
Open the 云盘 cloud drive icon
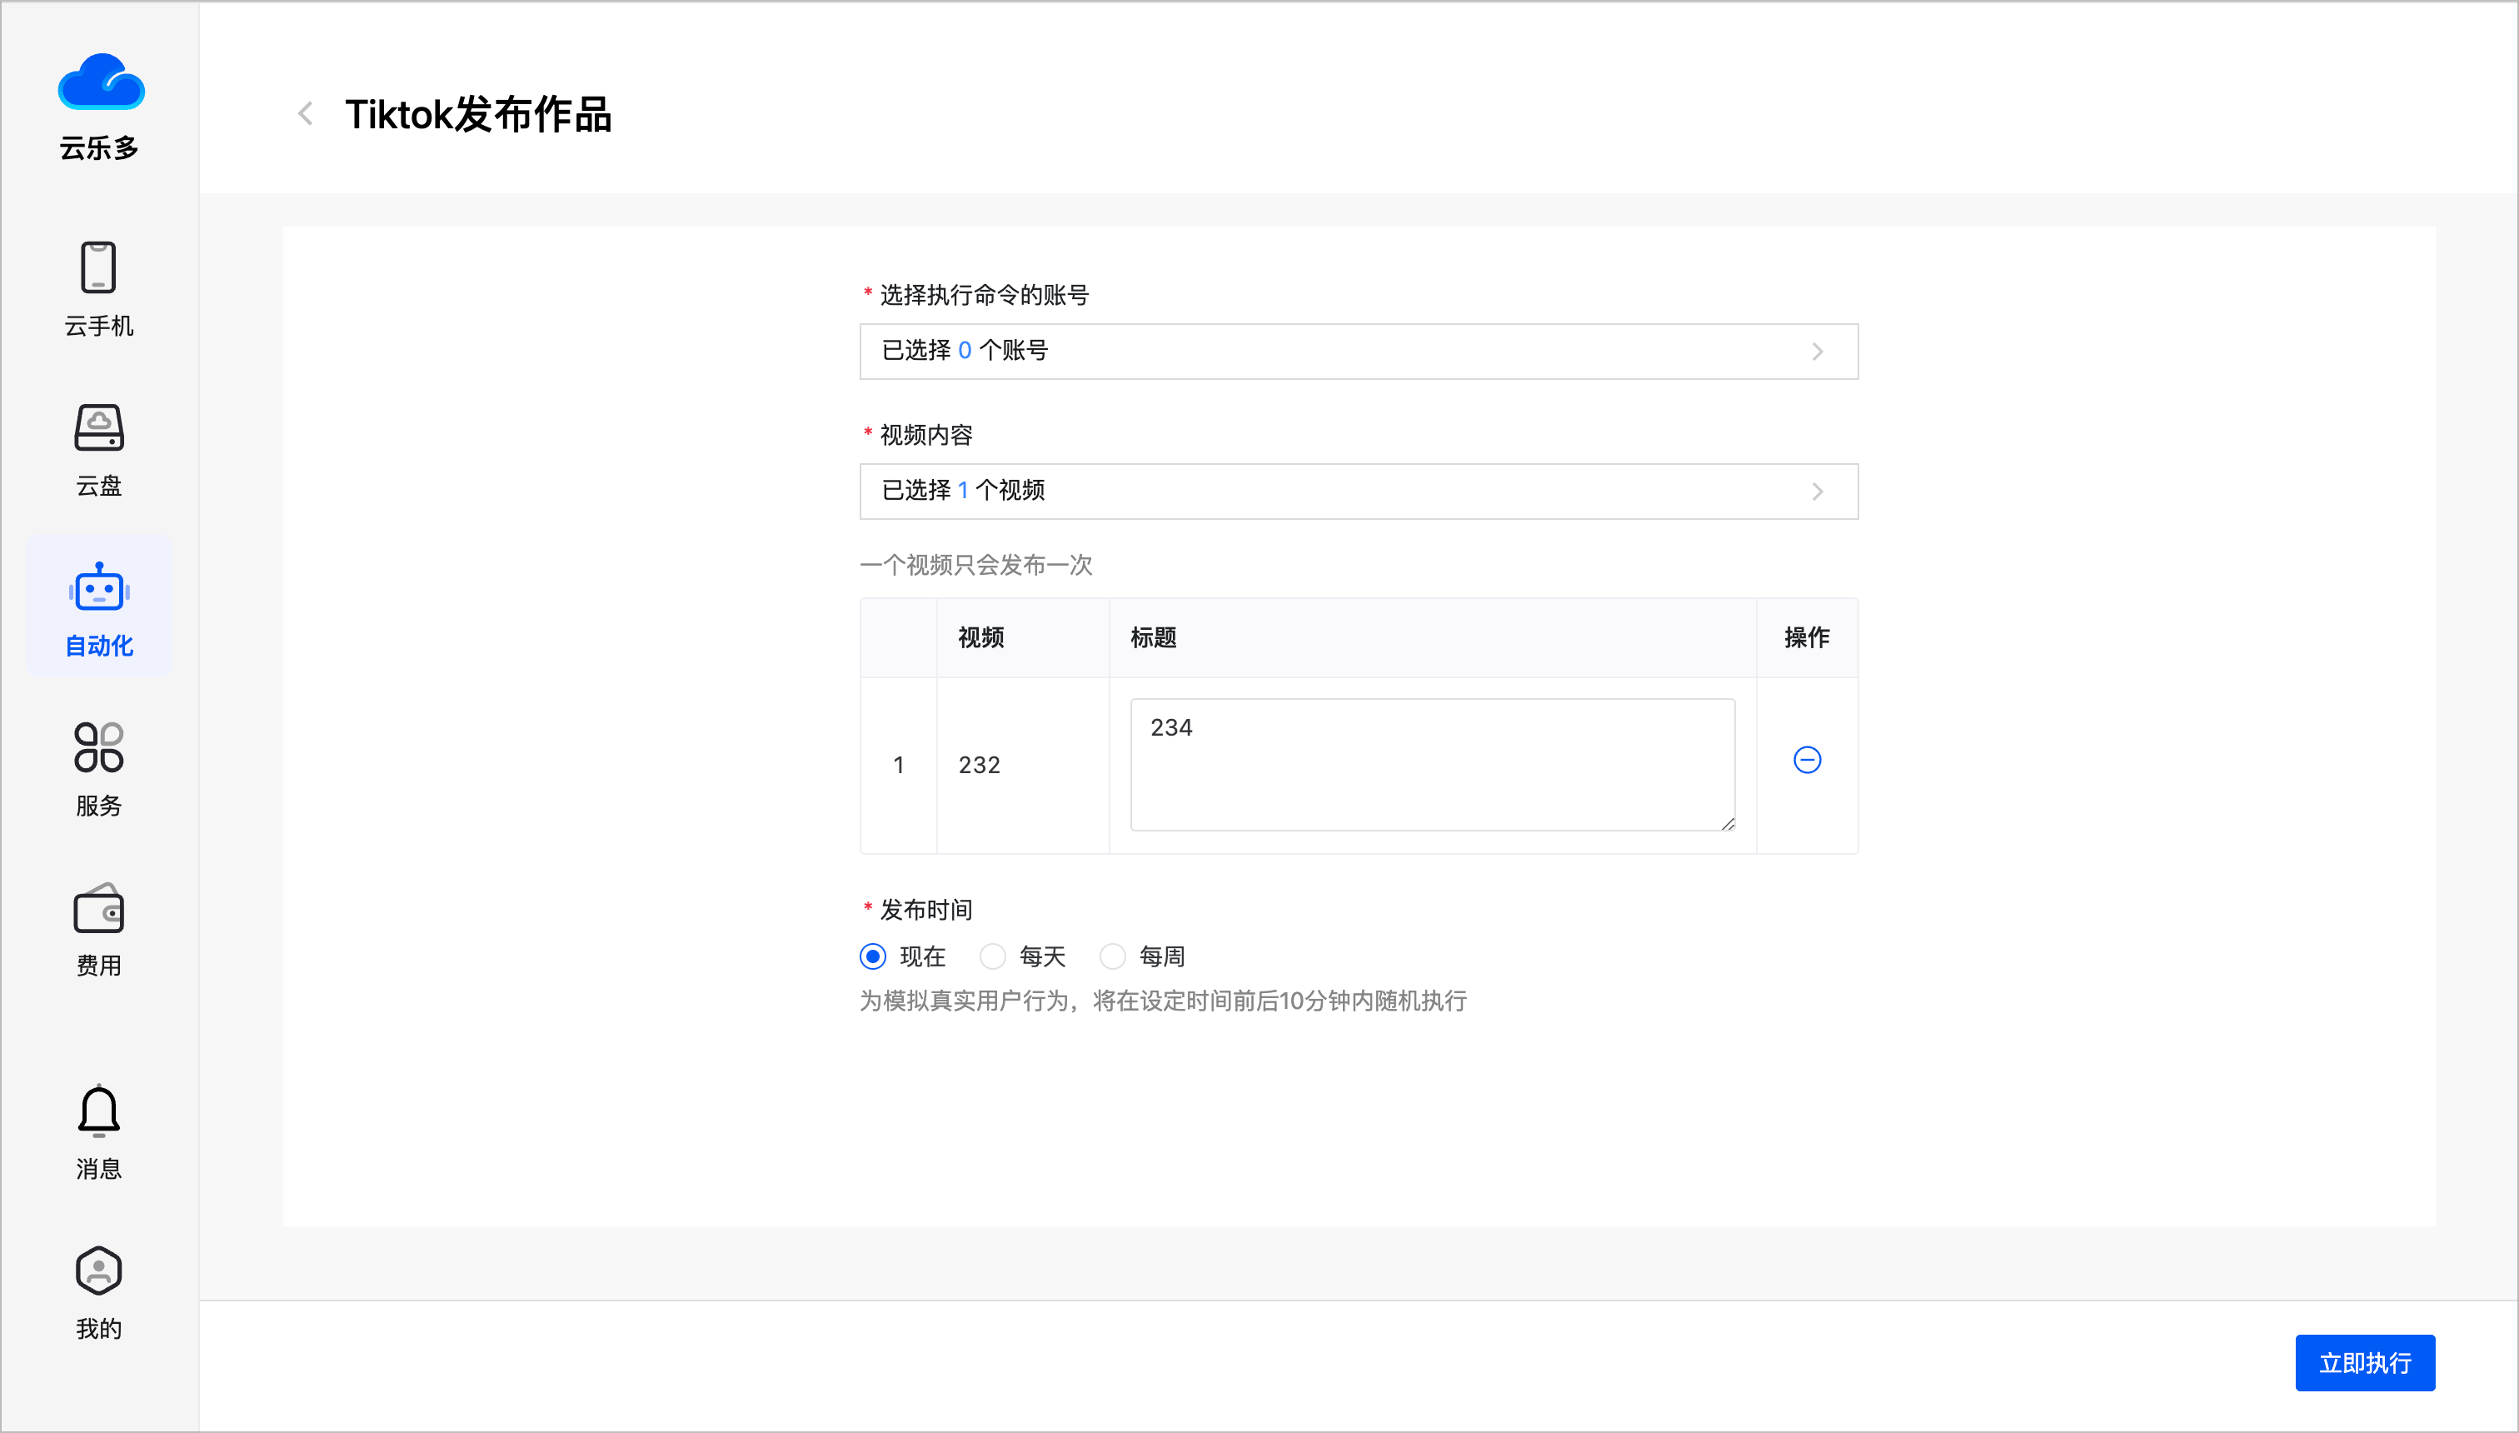(x=98, y=427)
